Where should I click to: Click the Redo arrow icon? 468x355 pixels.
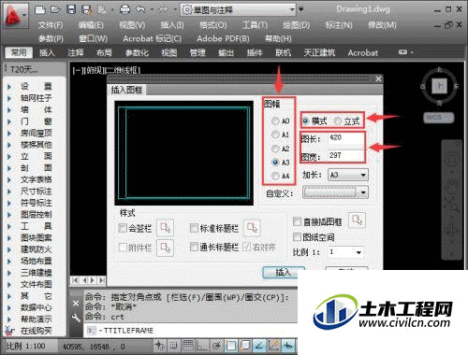(163, 10)
